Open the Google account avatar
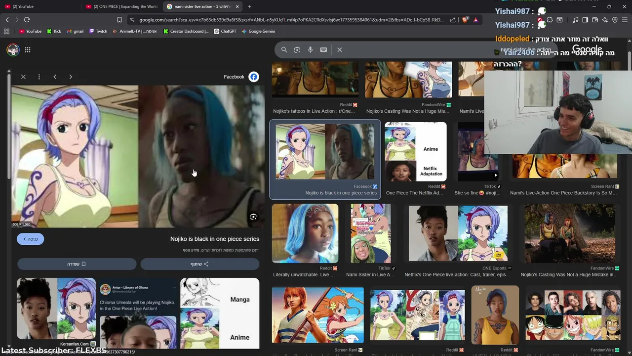 click(x=13, y=49)
